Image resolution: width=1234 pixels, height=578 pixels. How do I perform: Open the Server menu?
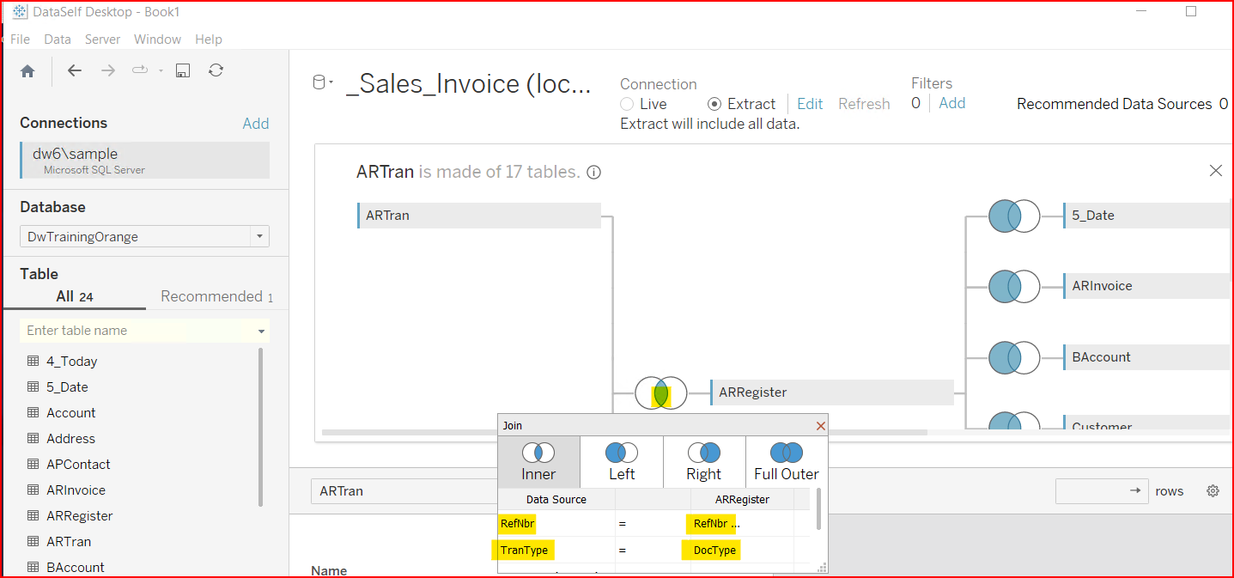pos(102,40)
